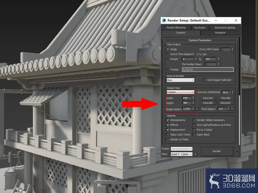Click the Frames list text field

point(208,69)
